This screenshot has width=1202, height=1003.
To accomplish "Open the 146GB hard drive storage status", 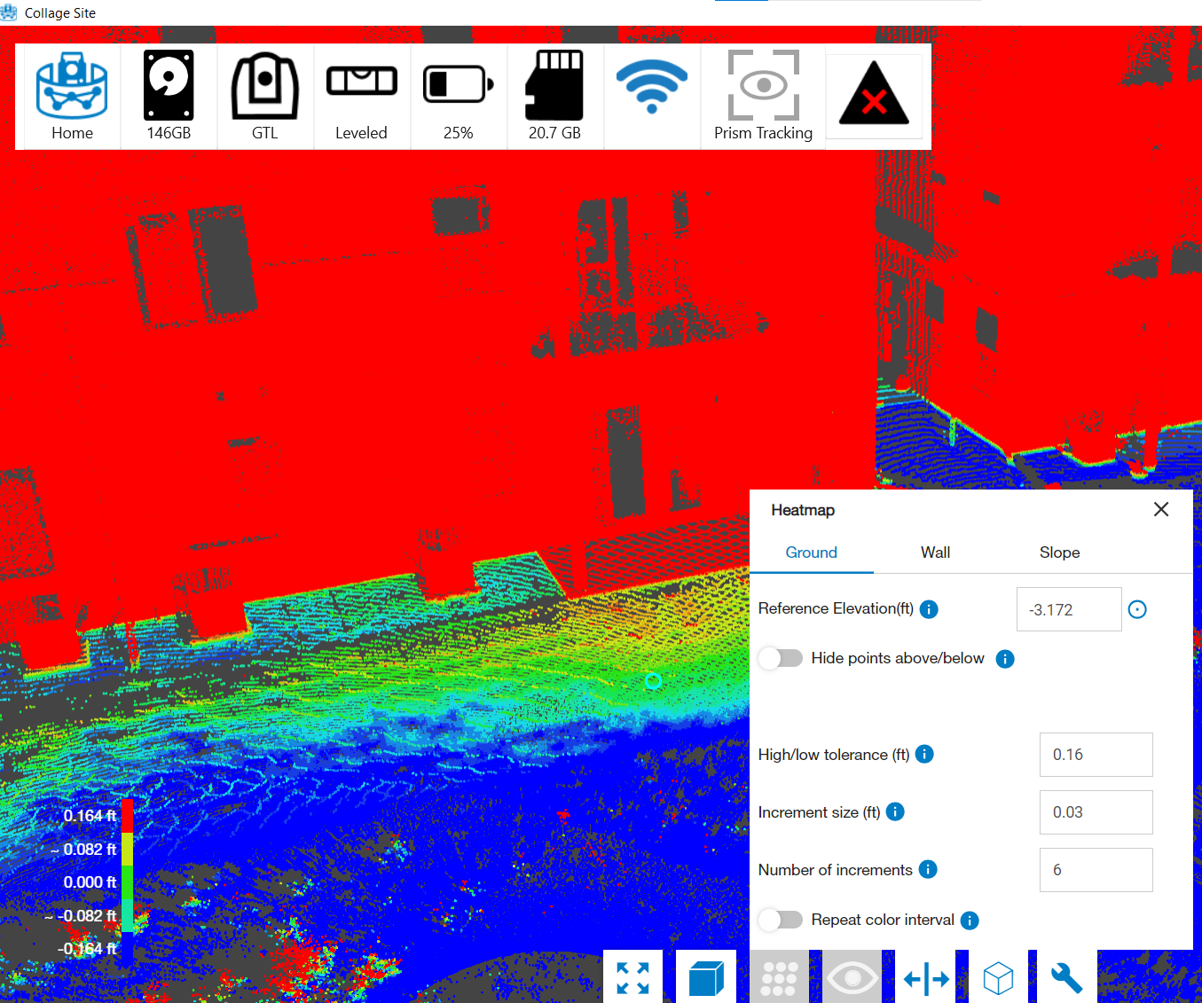I will [x=169, y=96].
